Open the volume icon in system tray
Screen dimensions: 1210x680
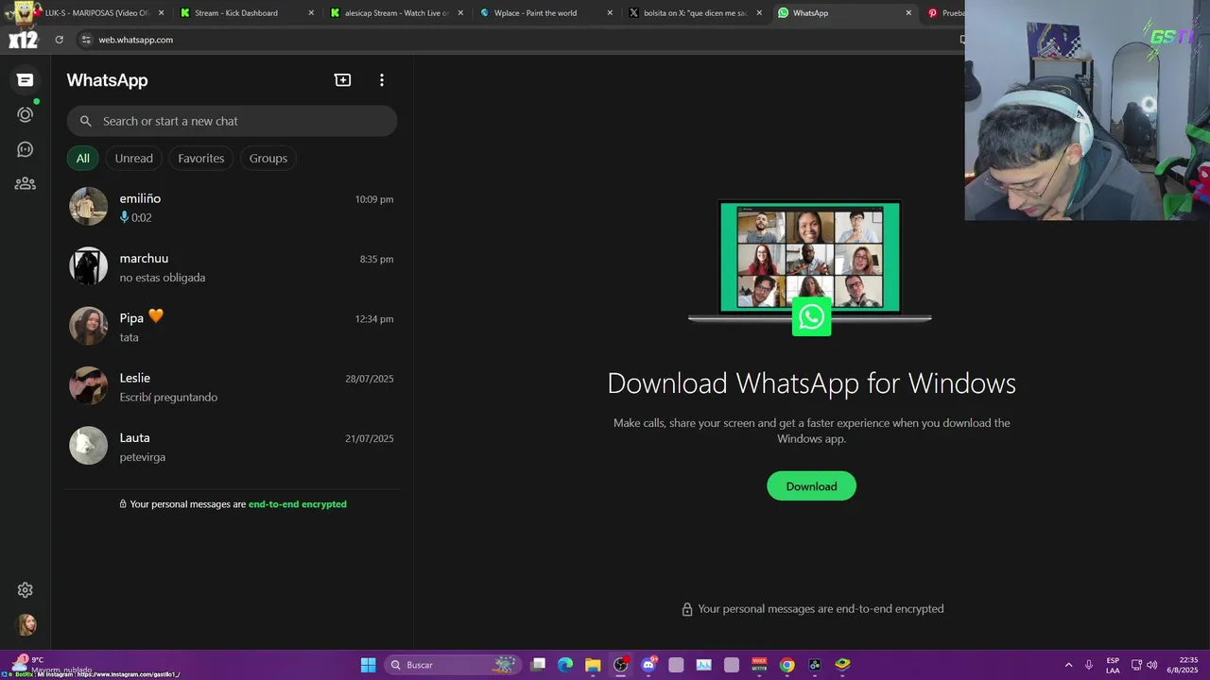click(x=1151, y=665)
